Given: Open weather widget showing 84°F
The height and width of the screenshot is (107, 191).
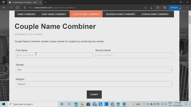Looking at the screenshot, I should pyautogui.click(x=136, y=104).
